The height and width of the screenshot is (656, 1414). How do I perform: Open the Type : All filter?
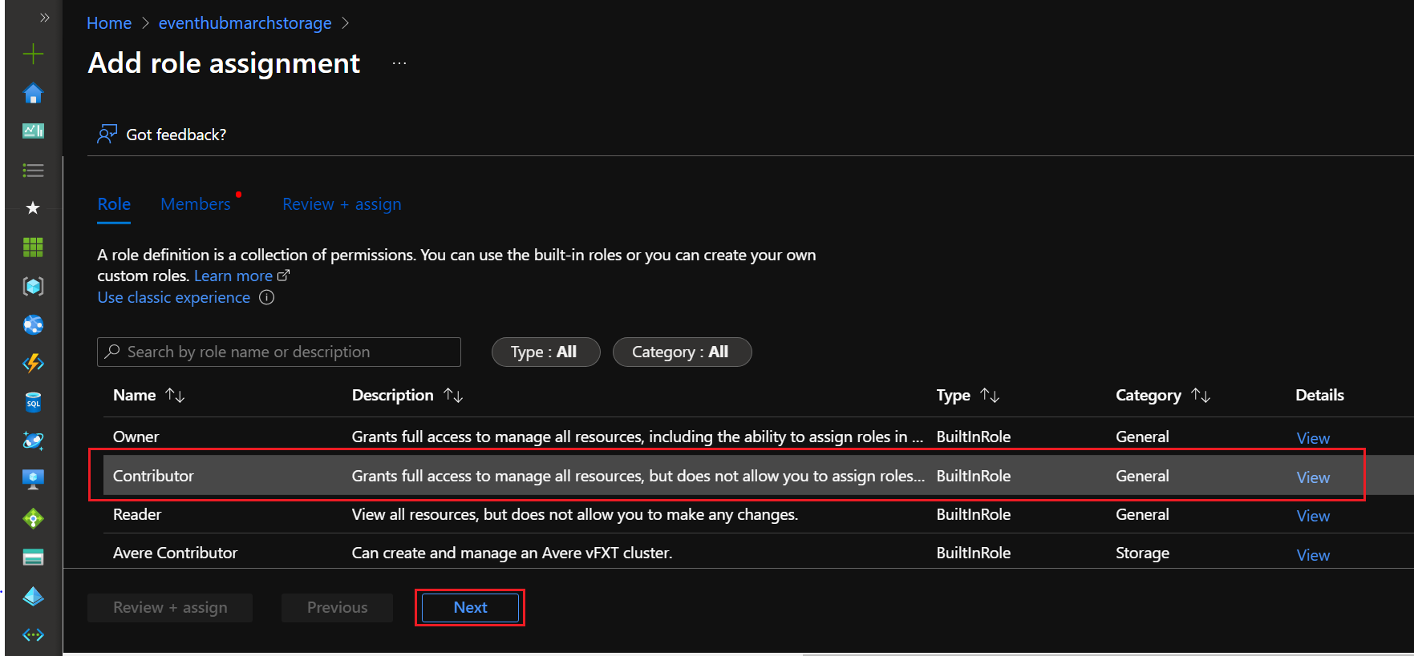pyautogui.click(x=545, y=352)
